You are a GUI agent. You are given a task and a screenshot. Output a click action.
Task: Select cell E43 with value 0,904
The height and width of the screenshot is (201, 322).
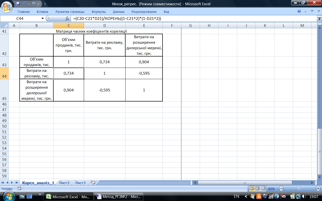click(x=144, y=62)
